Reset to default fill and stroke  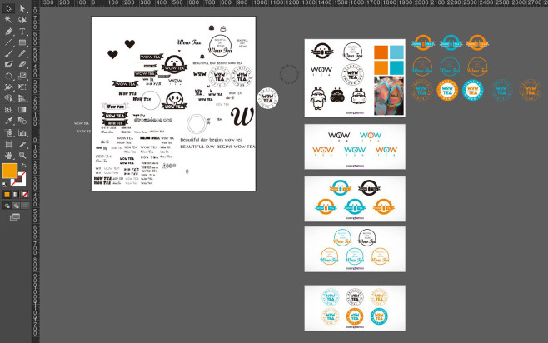click(x=5, y=184)
